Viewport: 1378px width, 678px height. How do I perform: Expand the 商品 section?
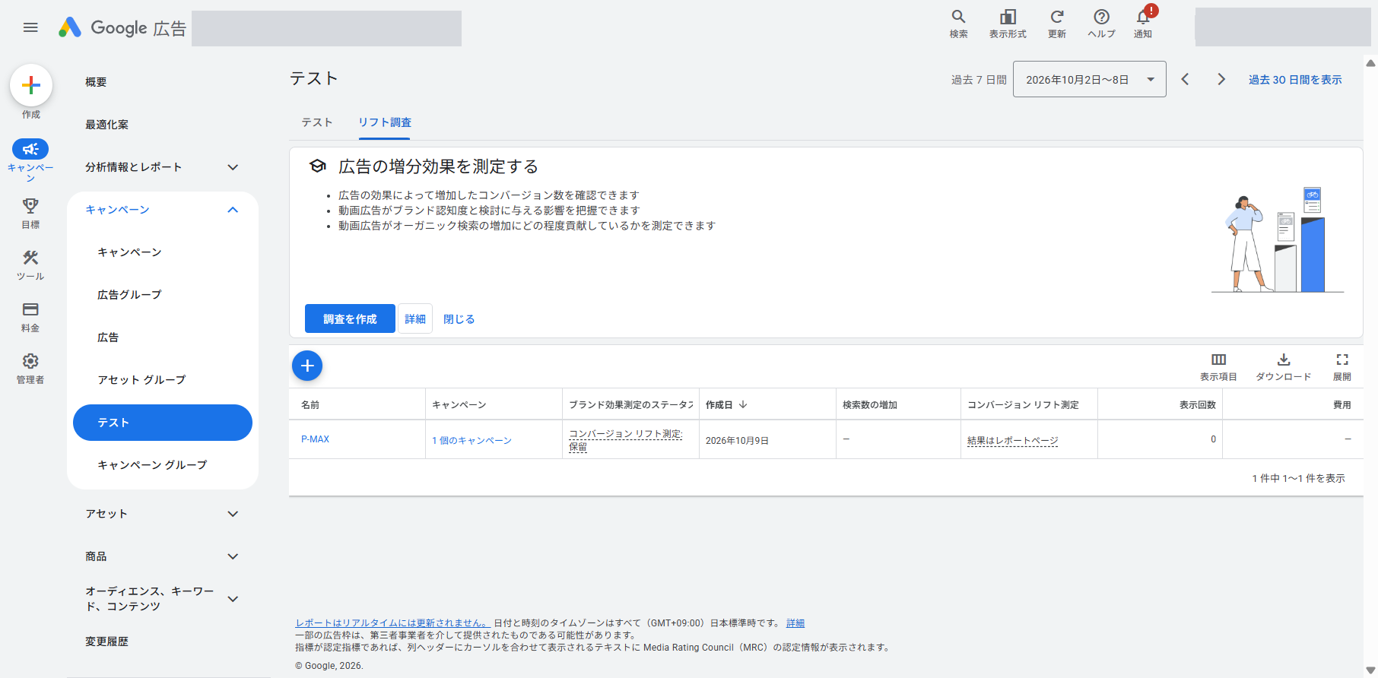pyautogui.click(x=233, y=556)
